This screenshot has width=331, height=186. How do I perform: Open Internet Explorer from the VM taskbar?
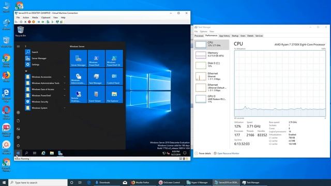[43, 153]
